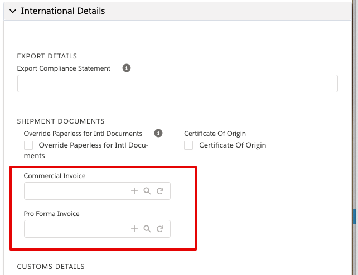Click the search icon in the Pro Forma Invoice field
Viewport: 358px width, 275px height.
click(147, 229)
